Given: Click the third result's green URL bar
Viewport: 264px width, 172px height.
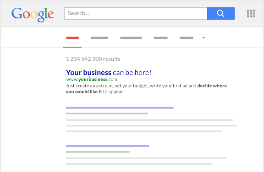Looking at the screenshot, I should pyautogui.click(x=98, y=152).
